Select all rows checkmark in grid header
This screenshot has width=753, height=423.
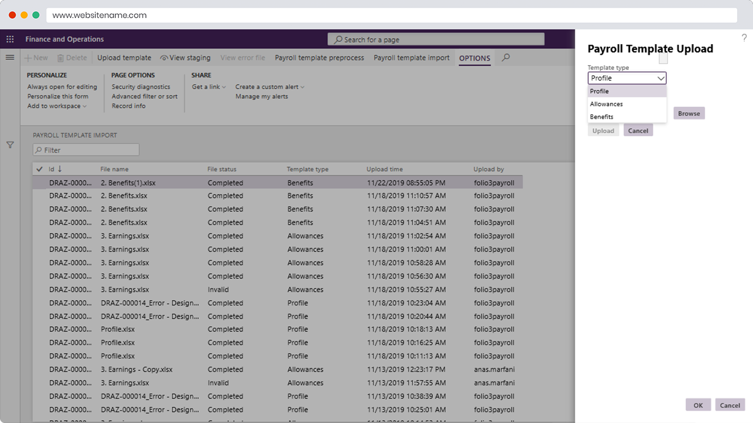tap(39, 169)
